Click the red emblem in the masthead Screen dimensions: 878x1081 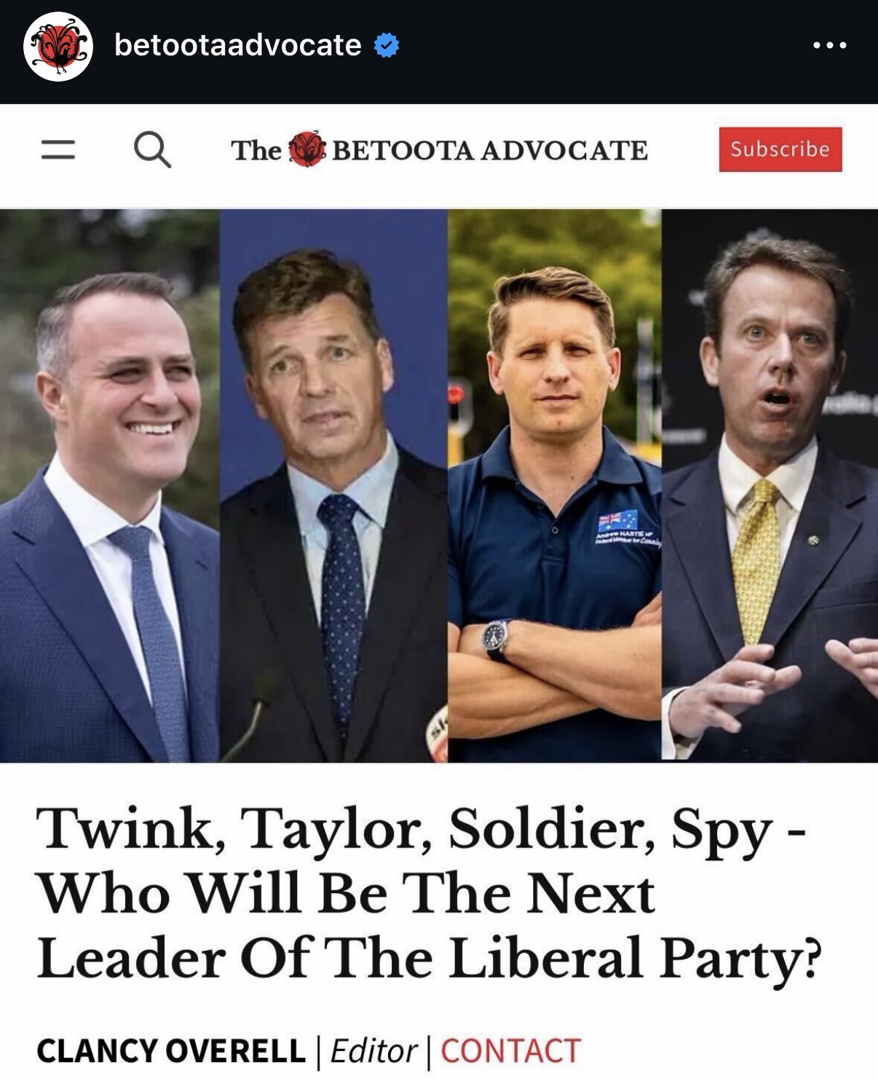click(x=306, y=149)
